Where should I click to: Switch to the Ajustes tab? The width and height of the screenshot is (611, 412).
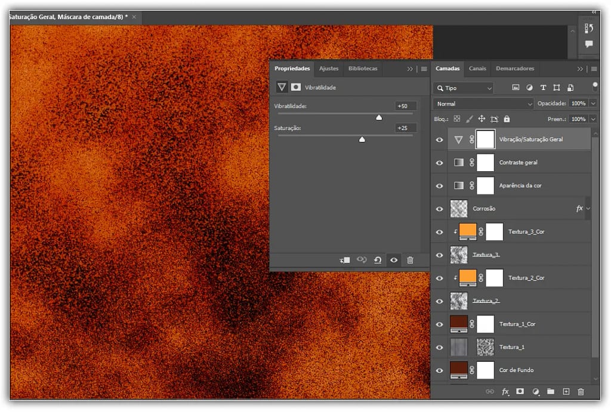tap(329, 68)
